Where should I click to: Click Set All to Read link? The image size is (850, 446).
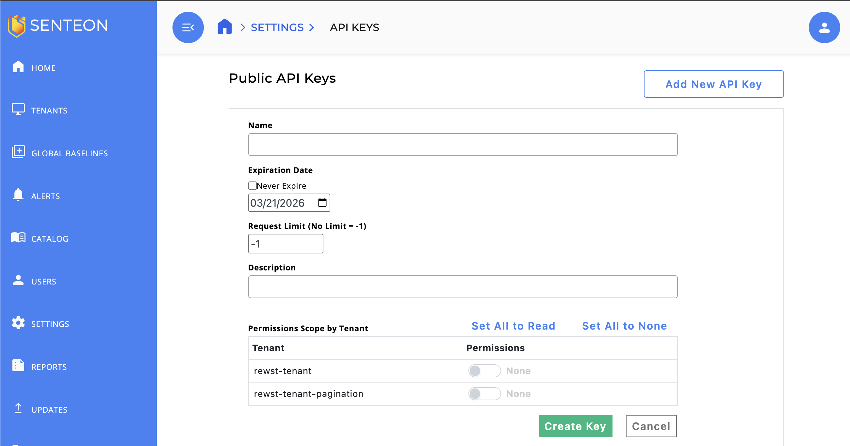tap(513, 326)
